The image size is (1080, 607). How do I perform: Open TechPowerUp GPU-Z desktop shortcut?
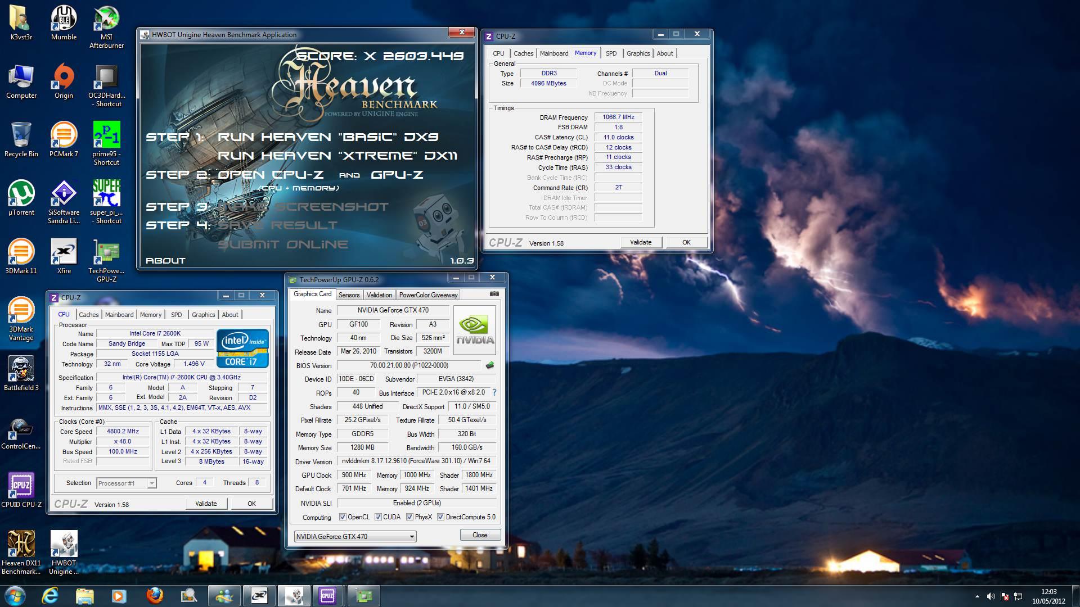(x=106, y=261)
